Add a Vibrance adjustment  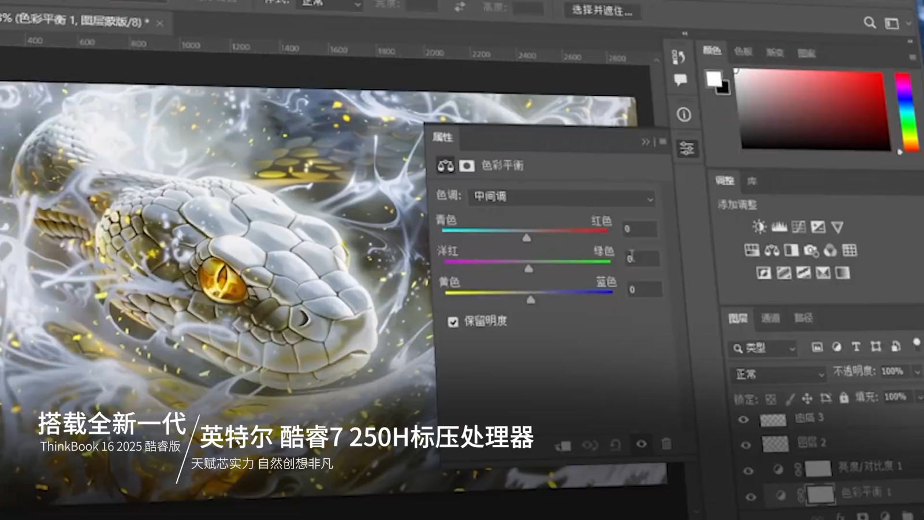pyautogui.click(x=837, y=227)
